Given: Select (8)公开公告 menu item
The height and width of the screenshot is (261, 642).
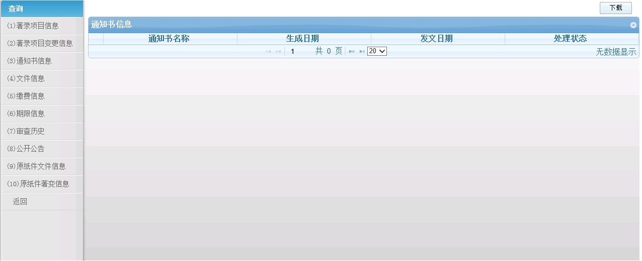Looking at the screenshot, I should point(26,149).
